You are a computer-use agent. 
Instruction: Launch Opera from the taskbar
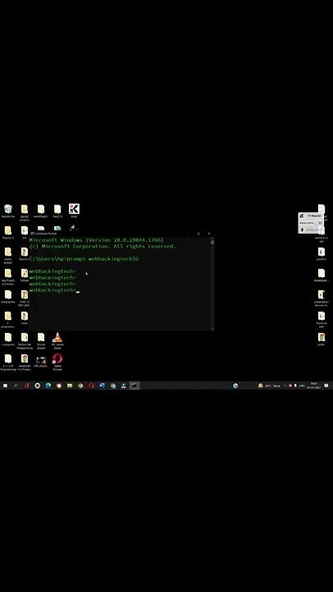pos(91,386)
